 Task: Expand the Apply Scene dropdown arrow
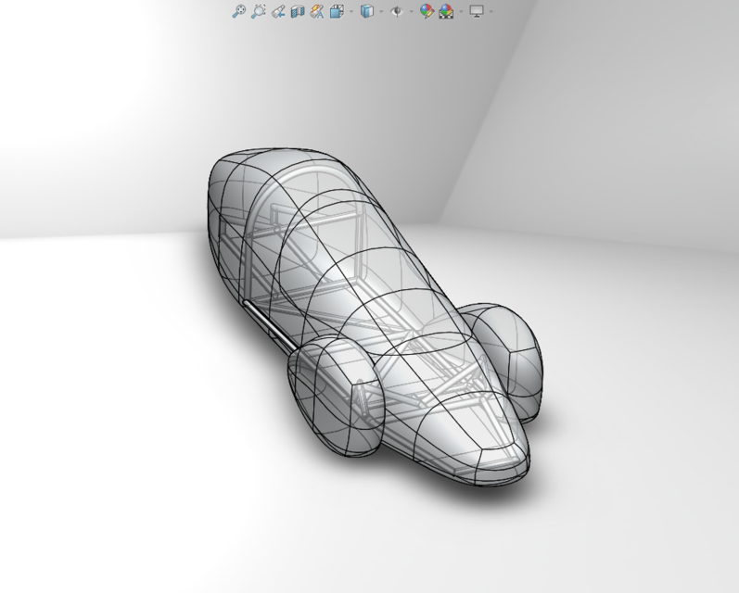(x=459, y=12)
